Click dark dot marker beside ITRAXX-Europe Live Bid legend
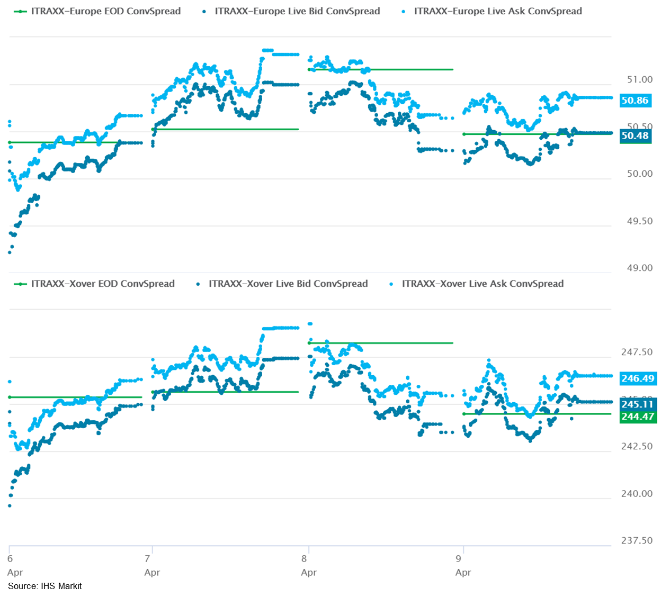This screenshot has height=597, width=661. tap(204, 11)
